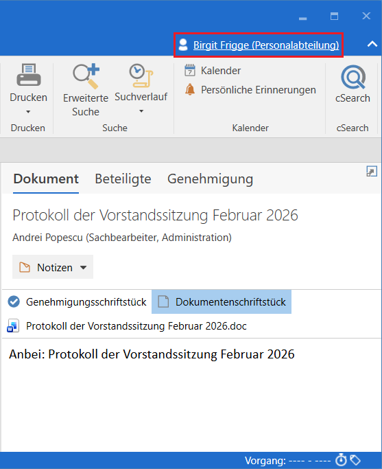The height and width of the screenshot is (469, 382).
Task: Click the text Anbei: Protokoll der Vorstandssitzung
Action: coord(152,354)
